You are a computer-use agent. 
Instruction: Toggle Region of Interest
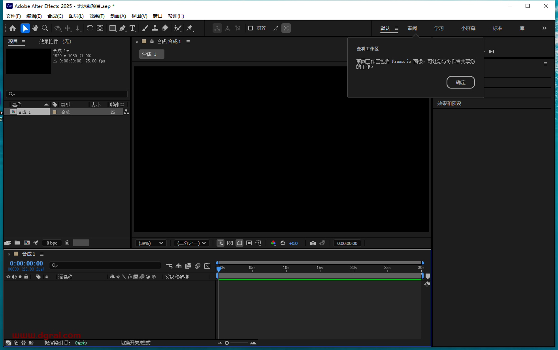pos(249,243)
